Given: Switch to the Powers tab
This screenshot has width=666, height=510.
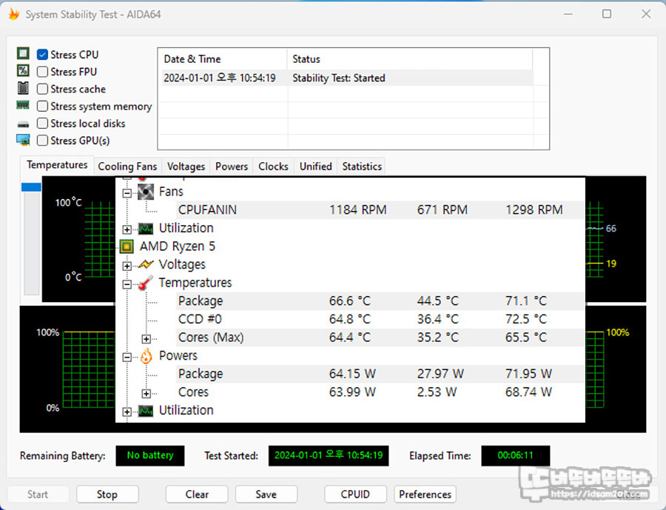Looking at the screenshot, I should tap(232, 166).
